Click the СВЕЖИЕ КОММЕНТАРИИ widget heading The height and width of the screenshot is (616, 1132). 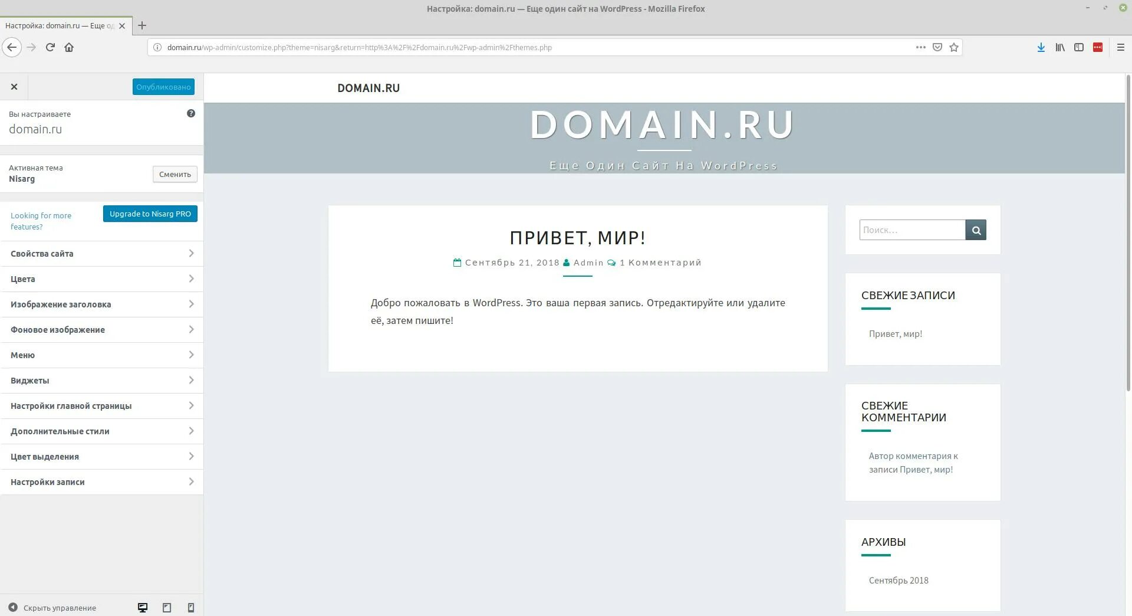(904, 412)
